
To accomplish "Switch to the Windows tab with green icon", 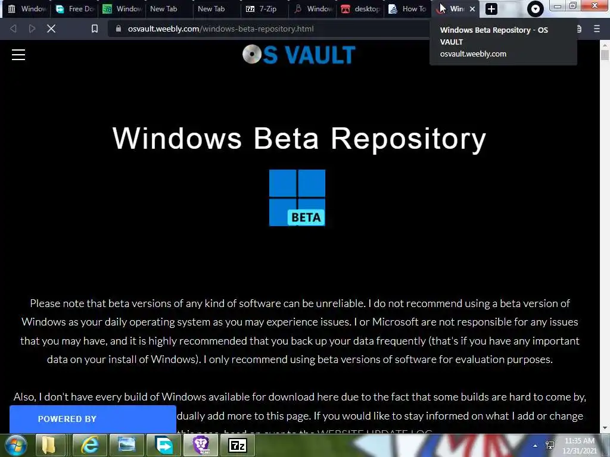I will [122, 9].
